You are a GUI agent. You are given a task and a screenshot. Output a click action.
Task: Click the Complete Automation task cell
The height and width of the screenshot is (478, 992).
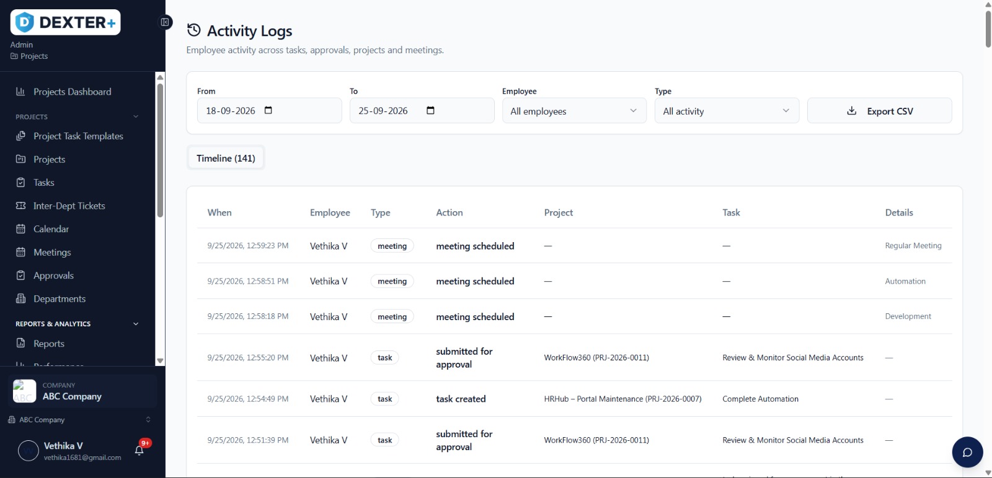[x=760, y=399]
